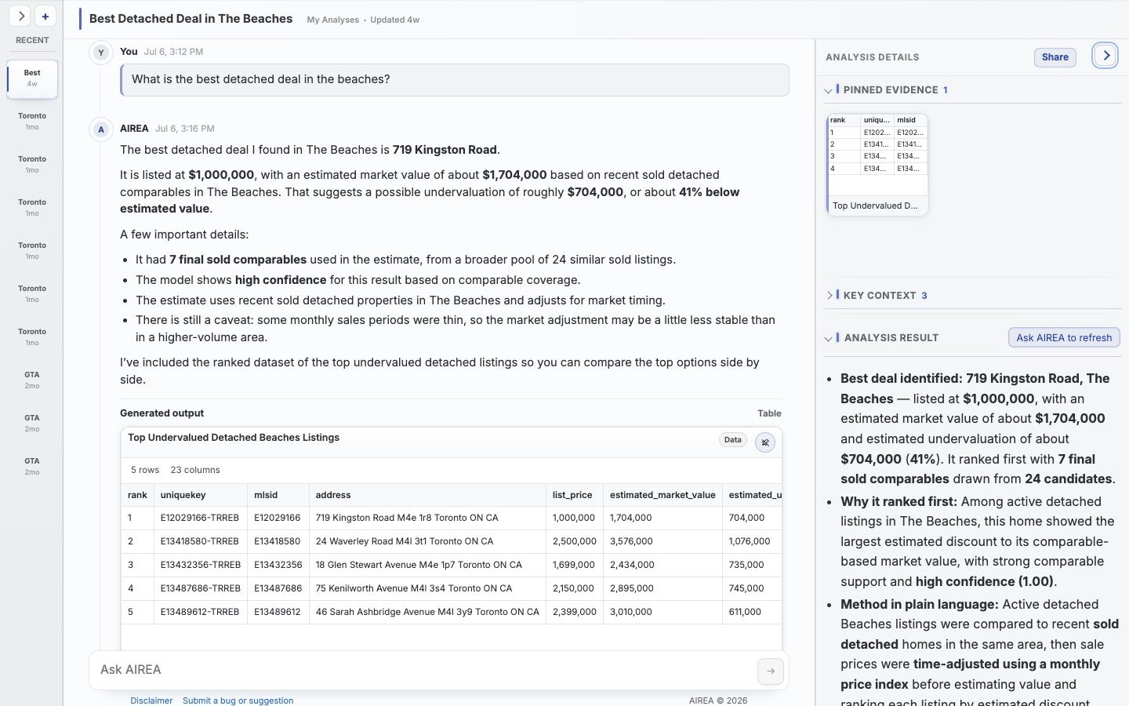Click the estimated_market_value column header

(x=663, y=495)
